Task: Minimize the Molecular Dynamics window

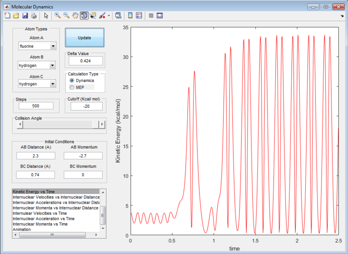Action: point(313,7)
